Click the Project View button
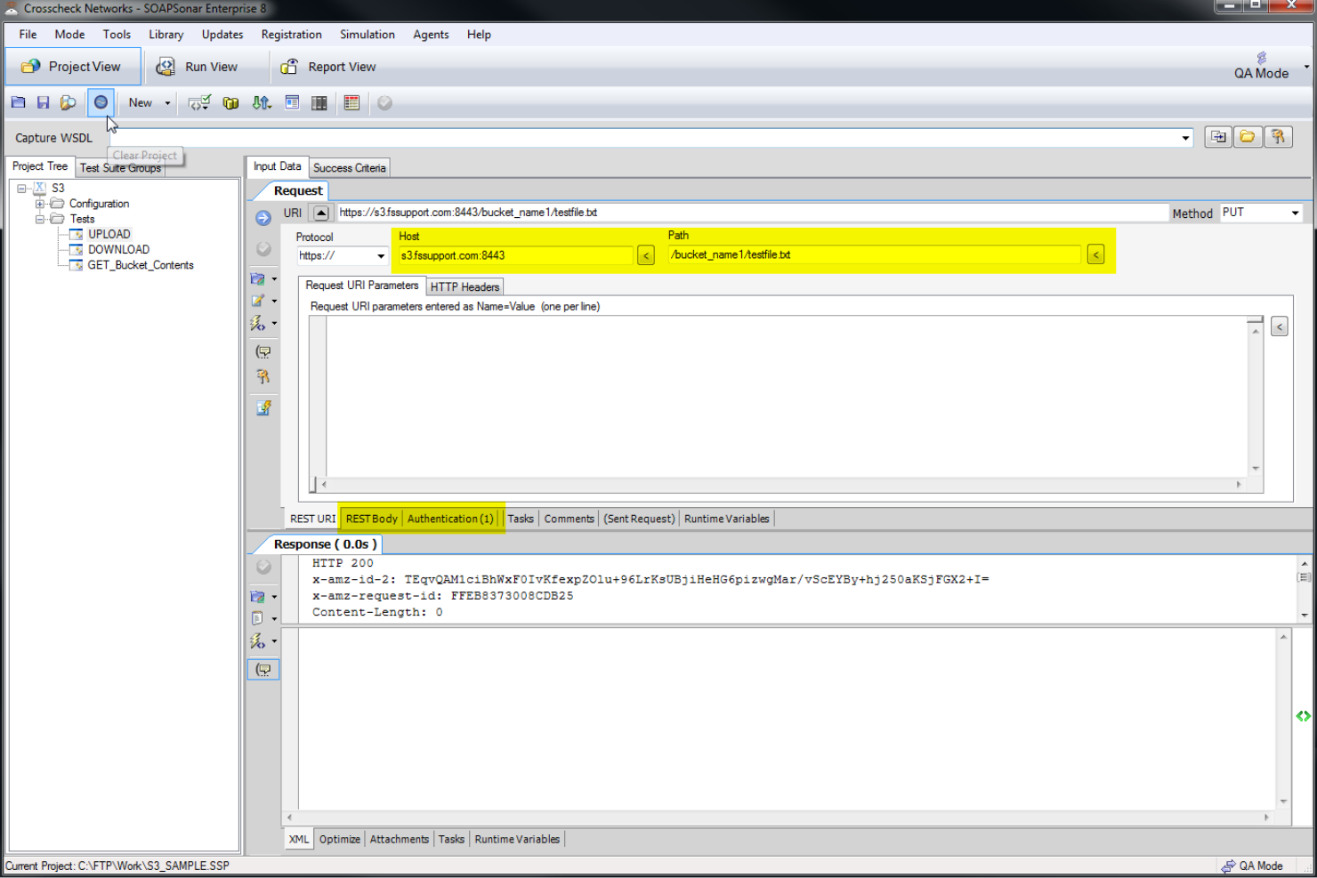 [73, 67]
